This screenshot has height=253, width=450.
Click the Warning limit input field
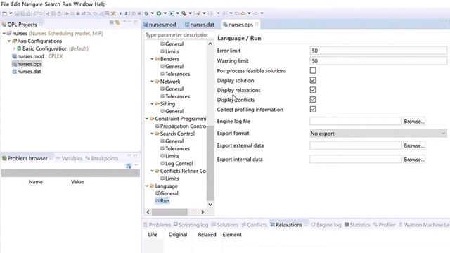(378, 61)
